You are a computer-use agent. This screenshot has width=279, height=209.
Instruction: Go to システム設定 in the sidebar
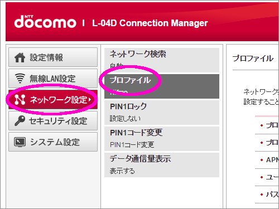53,142
